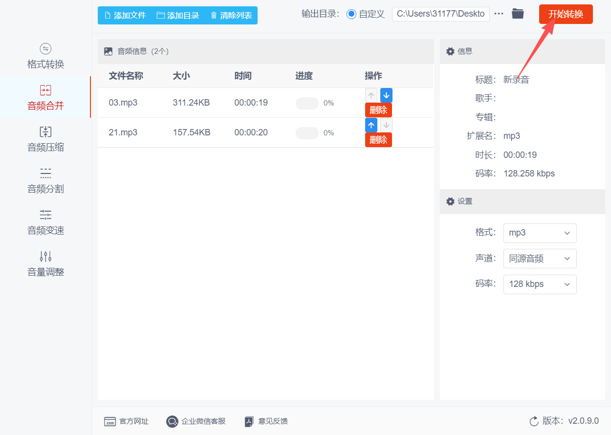Expand the 声道 同源音频 dropdown
The image size is (611, 435).
(540, 259)
